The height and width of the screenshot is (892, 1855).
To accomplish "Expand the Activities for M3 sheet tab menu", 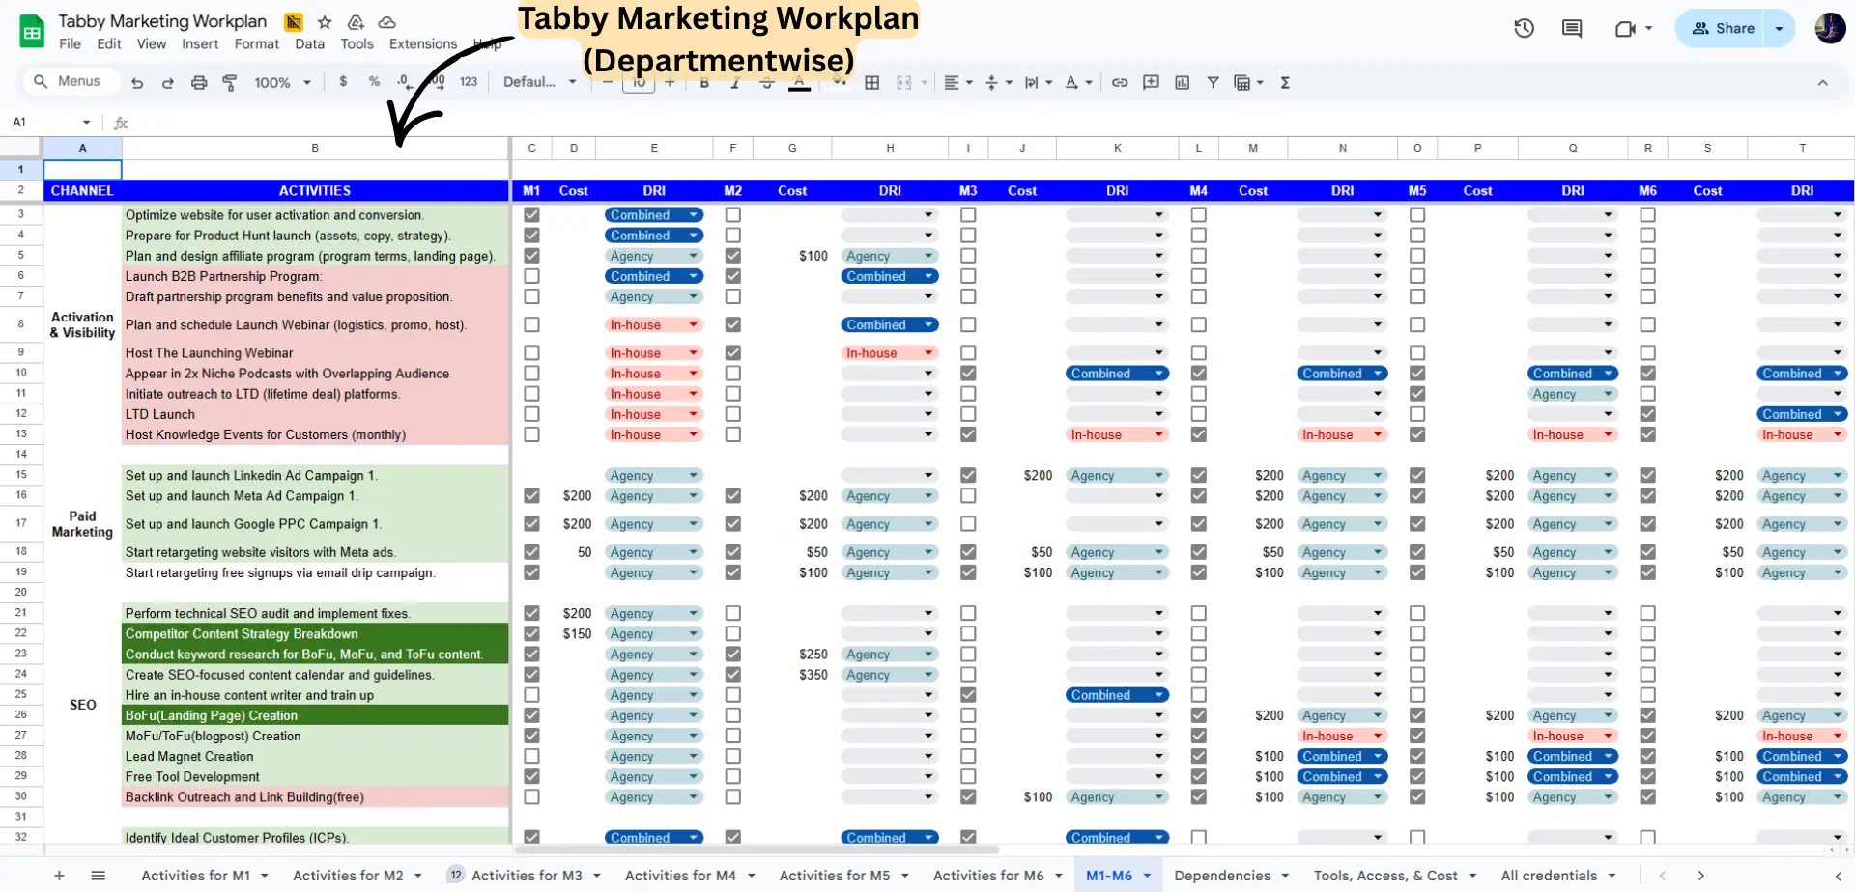I will [595, 875].
